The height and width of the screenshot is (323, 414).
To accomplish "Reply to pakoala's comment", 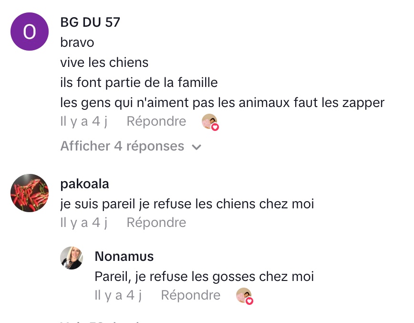I will [156, 223].
